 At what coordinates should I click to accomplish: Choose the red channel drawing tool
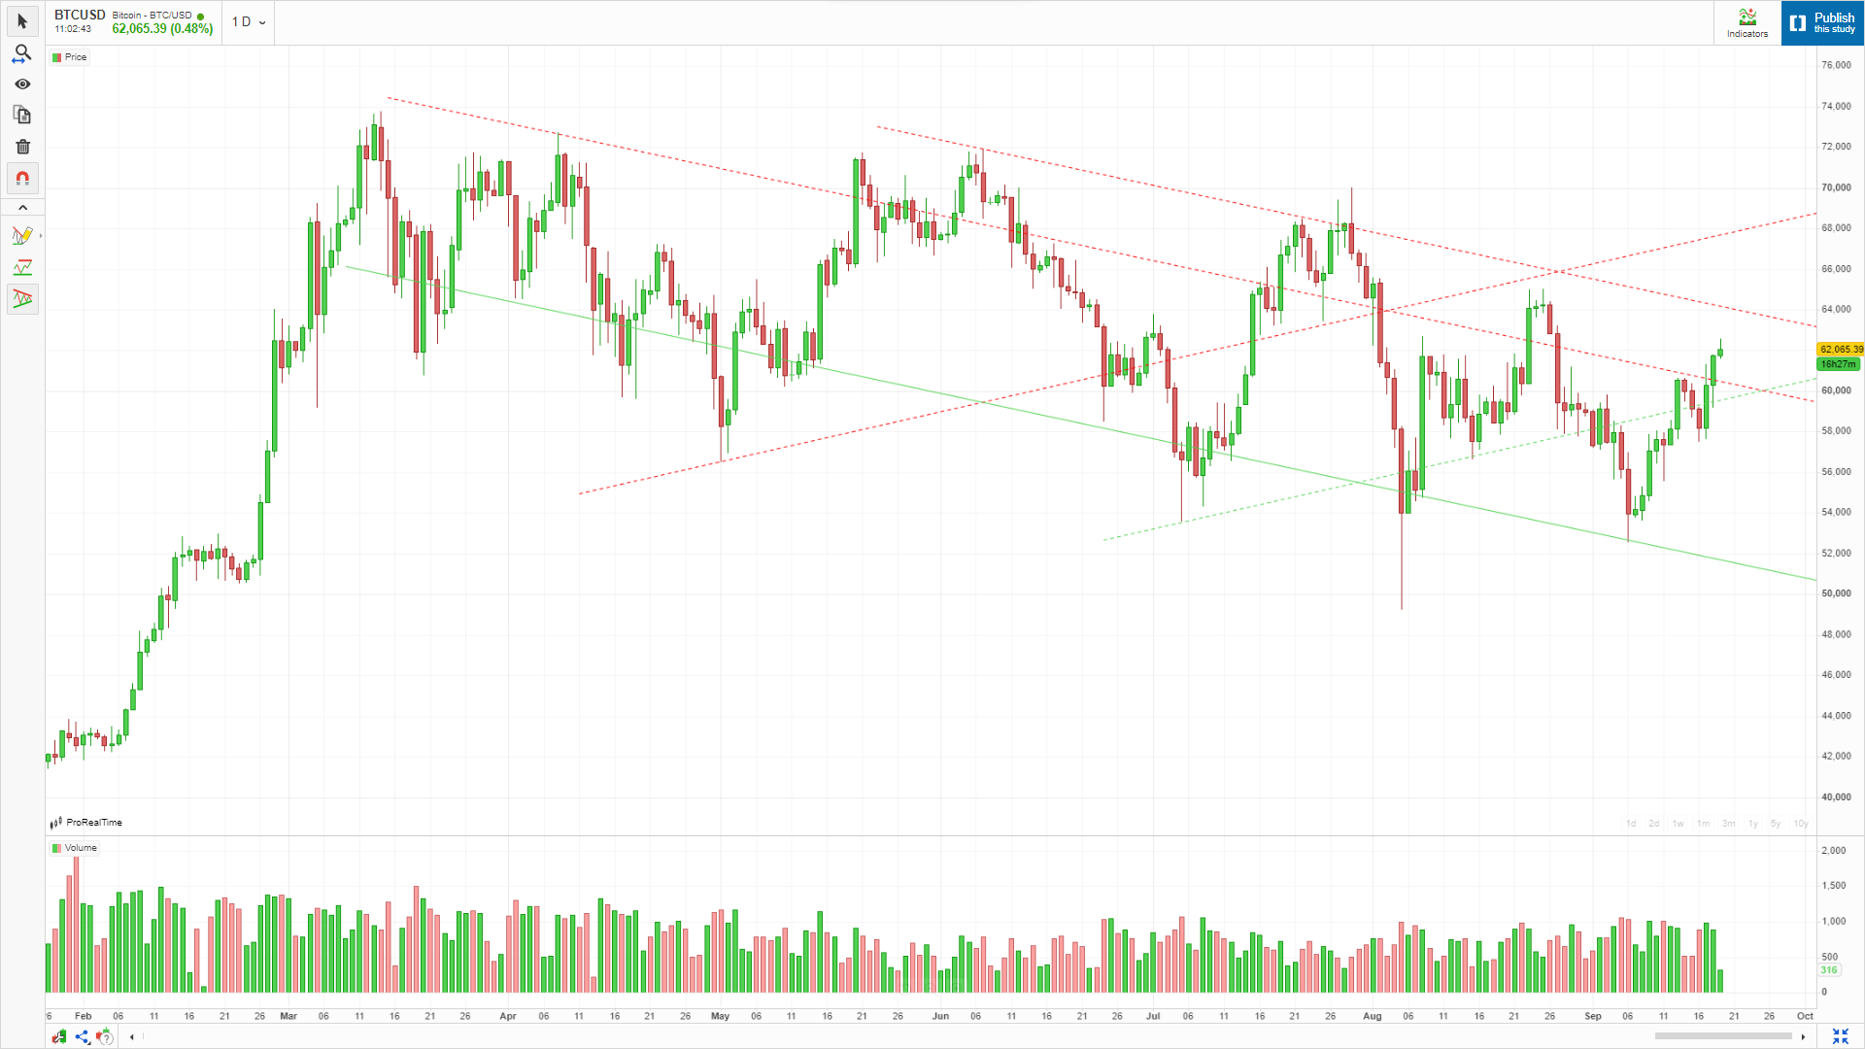pyautogui.click(x=22, y=298)
